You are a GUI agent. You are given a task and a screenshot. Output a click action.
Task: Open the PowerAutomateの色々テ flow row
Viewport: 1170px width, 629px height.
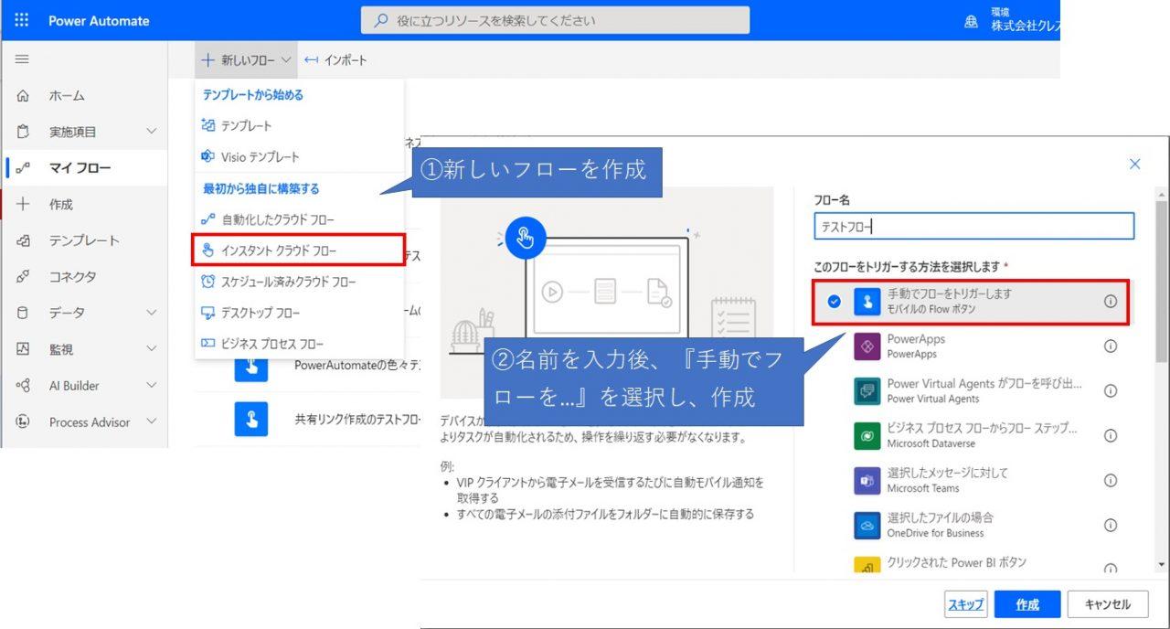[356, 366]
